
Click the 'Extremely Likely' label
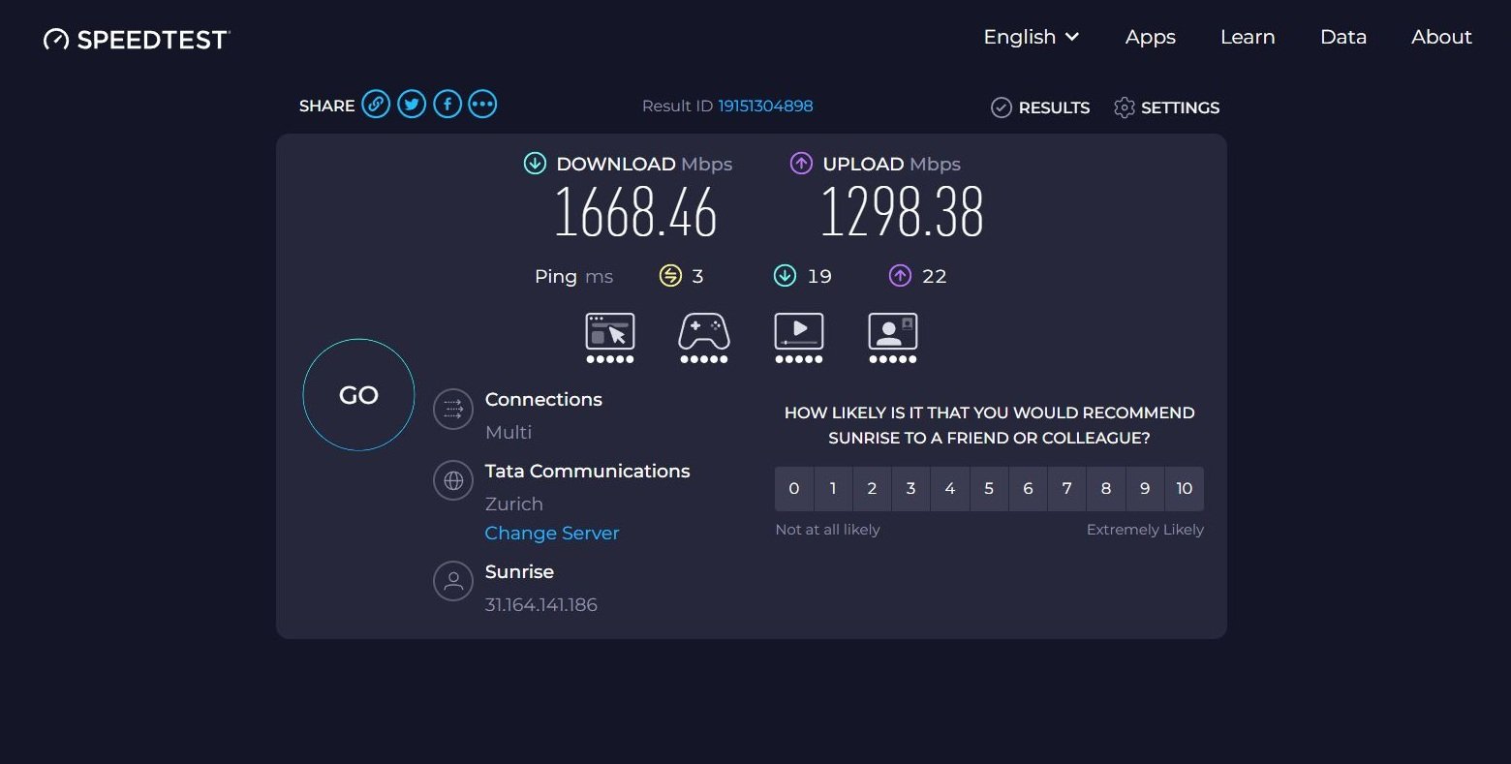click(x=1145, y=530)
